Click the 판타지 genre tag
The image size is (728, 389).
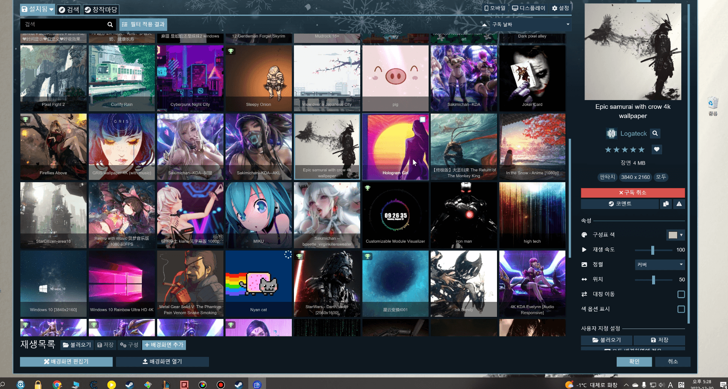pos(607,177)
